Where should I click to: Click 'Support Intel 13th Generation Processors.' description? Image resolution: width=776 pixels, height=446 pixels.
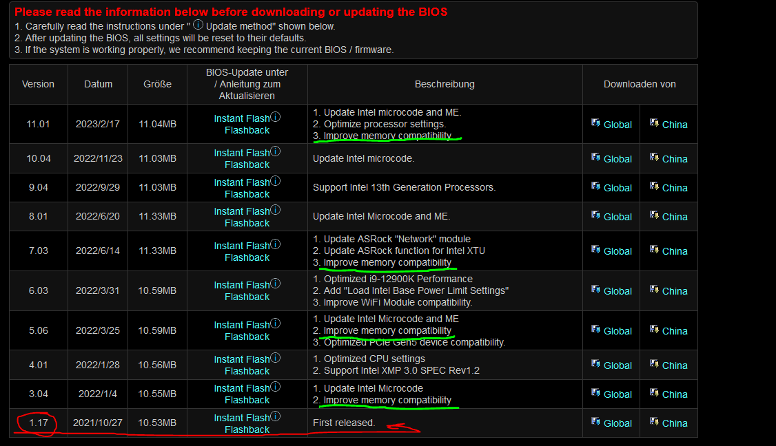[404, 187]
